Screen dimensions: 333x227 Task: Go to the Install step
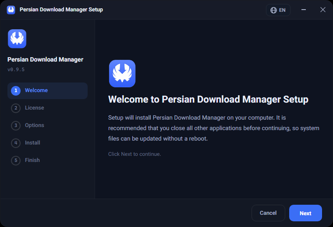(x=47, y=143)
